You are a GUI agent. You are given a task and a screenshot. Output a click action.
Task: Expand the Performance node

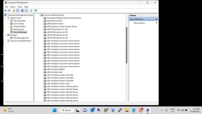(9, 29)
